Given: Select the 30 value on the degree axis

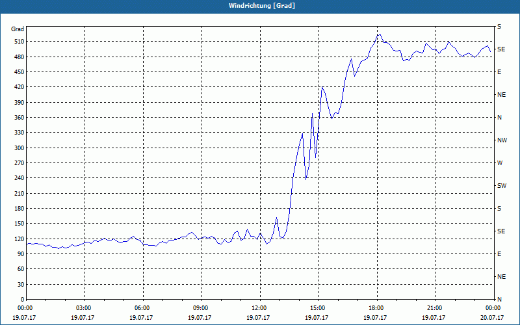Looking at the screenshot, I should point(21,284).
